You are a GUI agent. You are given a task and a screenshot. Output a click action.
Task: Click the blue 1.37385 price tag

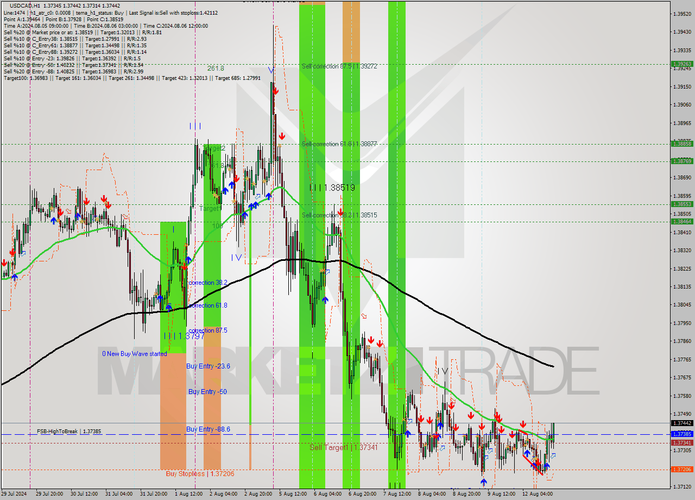[x=682, y=434]
